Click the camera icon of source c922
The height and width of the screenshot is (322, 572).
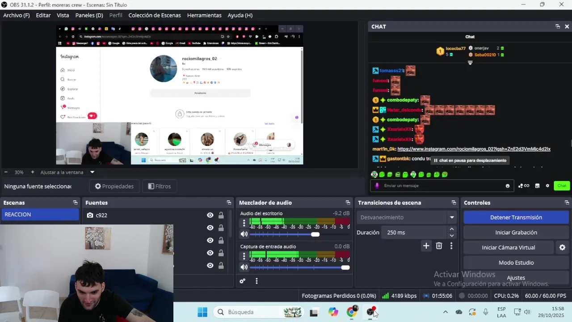point(90,215)
